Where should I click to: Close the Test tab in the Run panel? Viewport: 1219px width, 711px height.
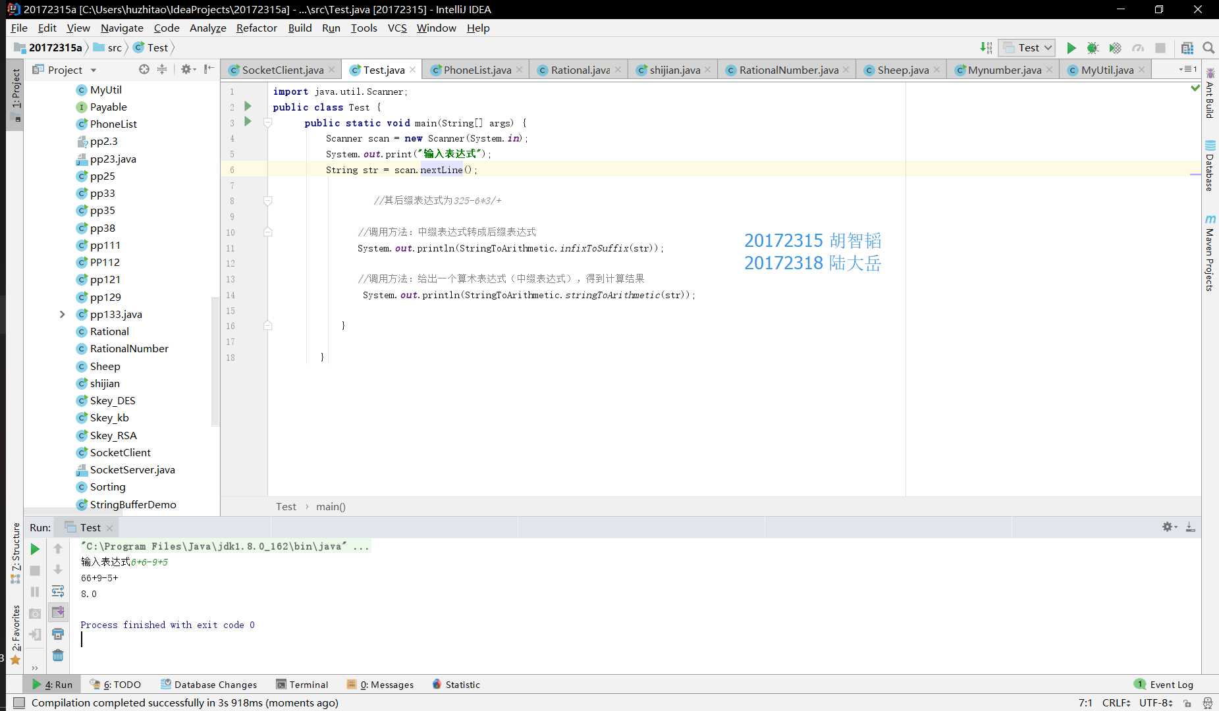109,528
